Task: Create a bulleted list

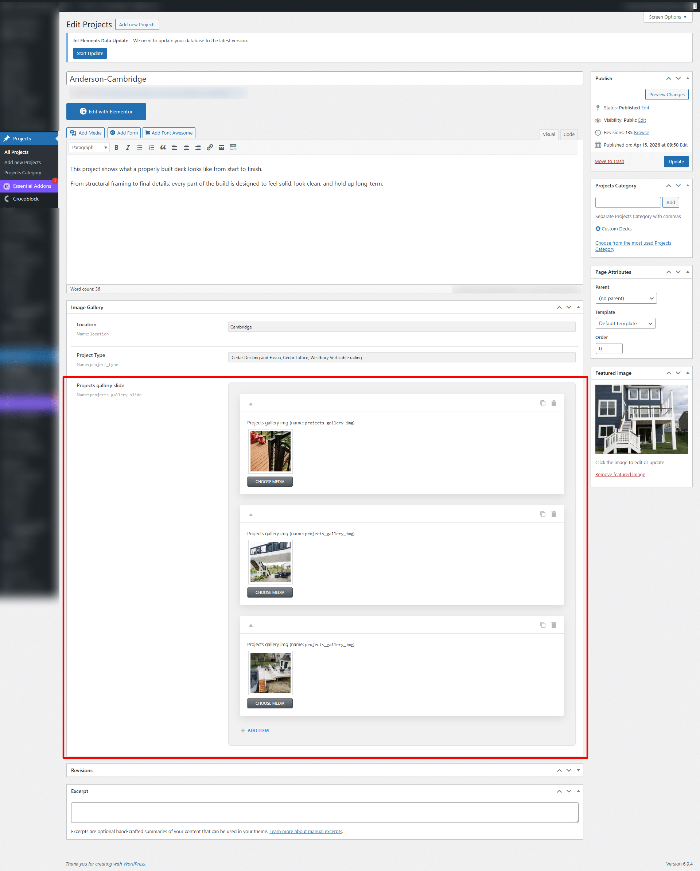Action: point(140,147)
